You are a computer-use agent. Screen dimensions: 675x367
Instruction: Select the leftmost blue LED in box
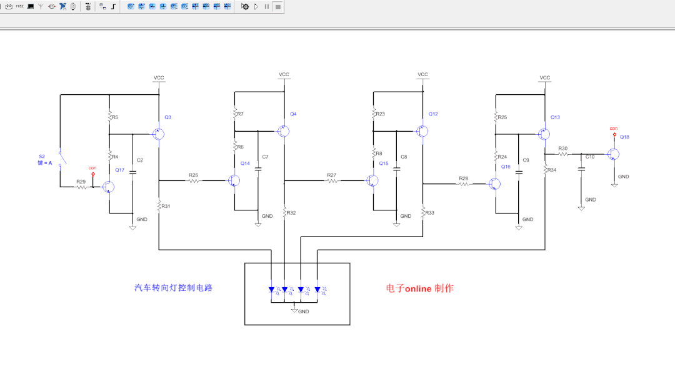point(271,290)
